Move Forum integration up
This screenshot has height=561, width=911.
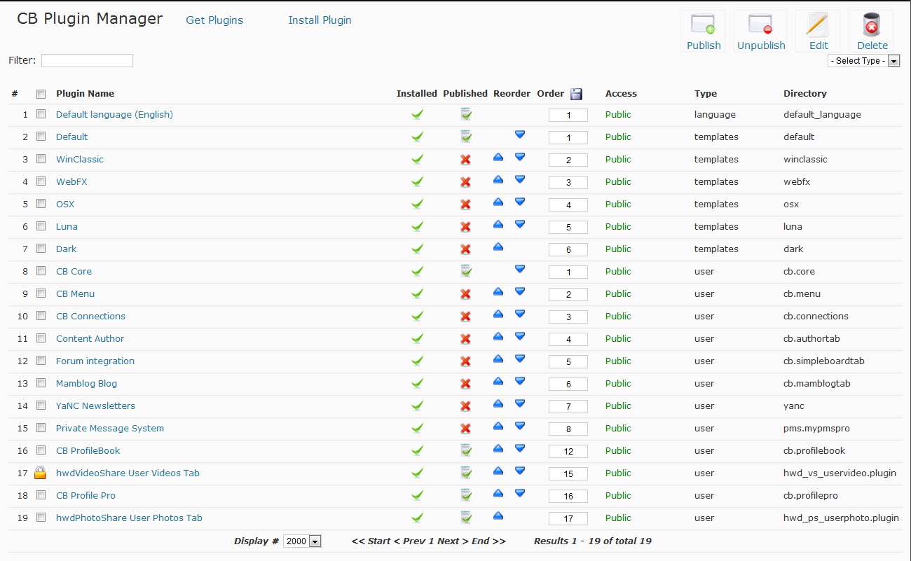(x=498, y=359)
